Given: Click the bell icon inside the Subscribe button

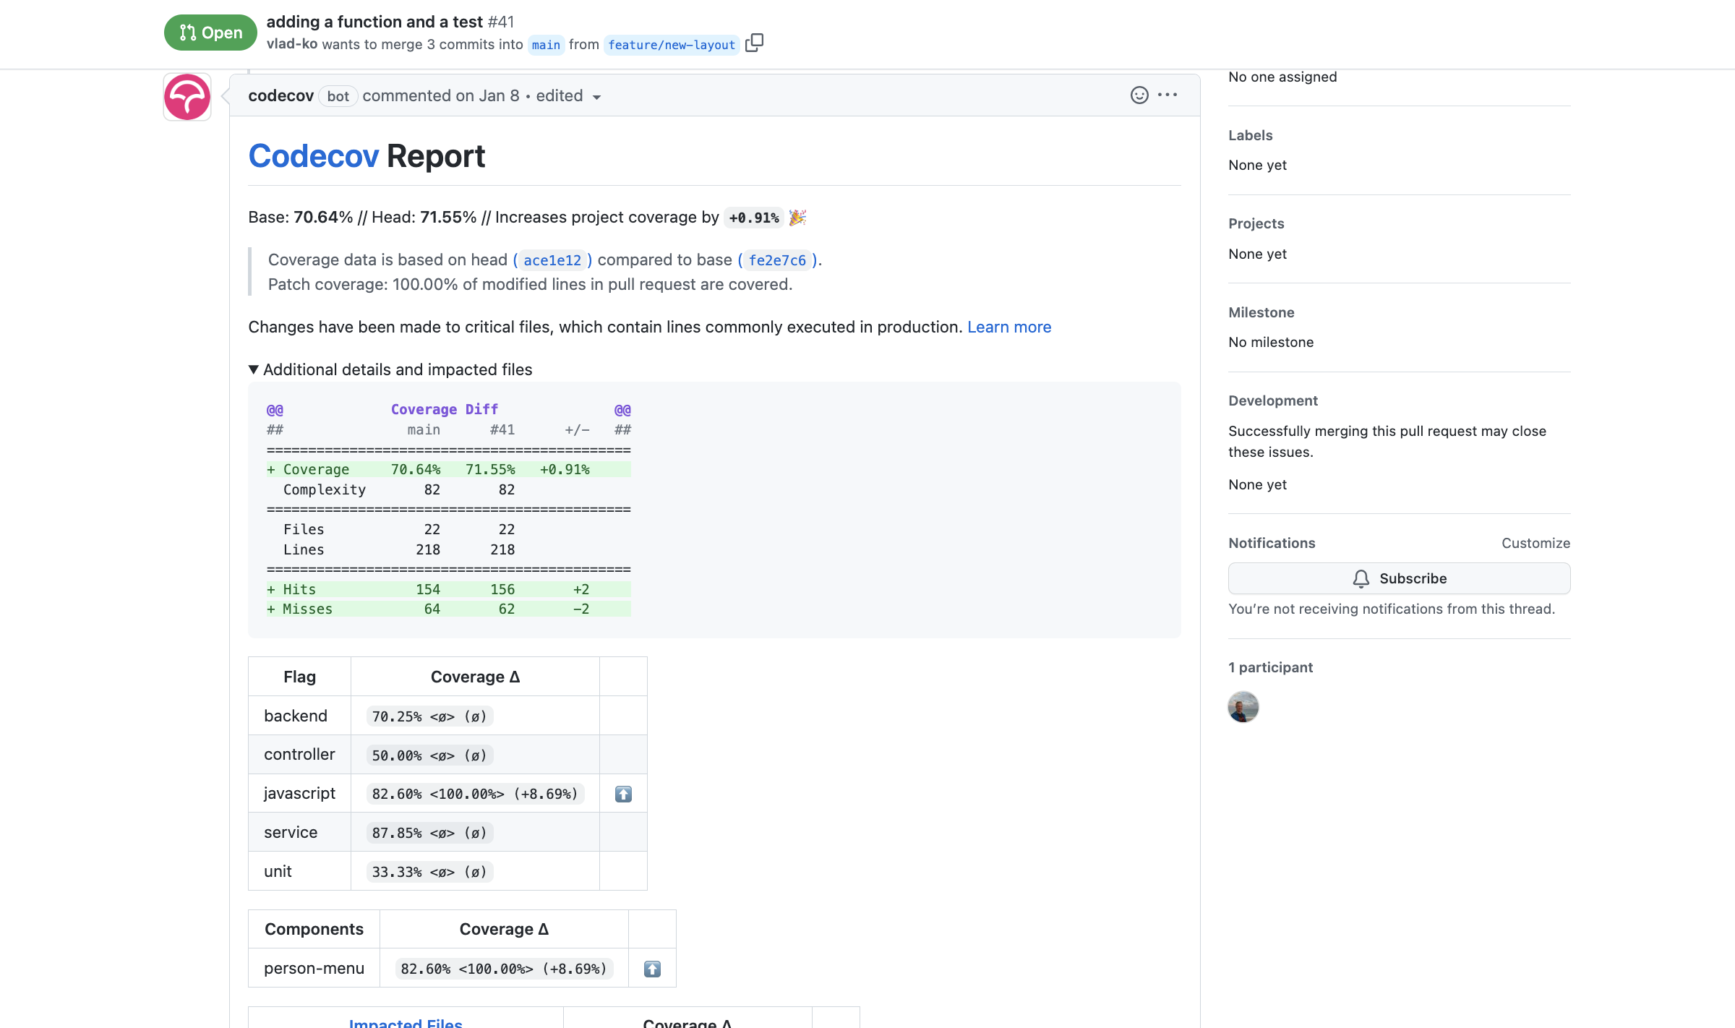Looking at the screenshot, I should tap(1362, 578).
